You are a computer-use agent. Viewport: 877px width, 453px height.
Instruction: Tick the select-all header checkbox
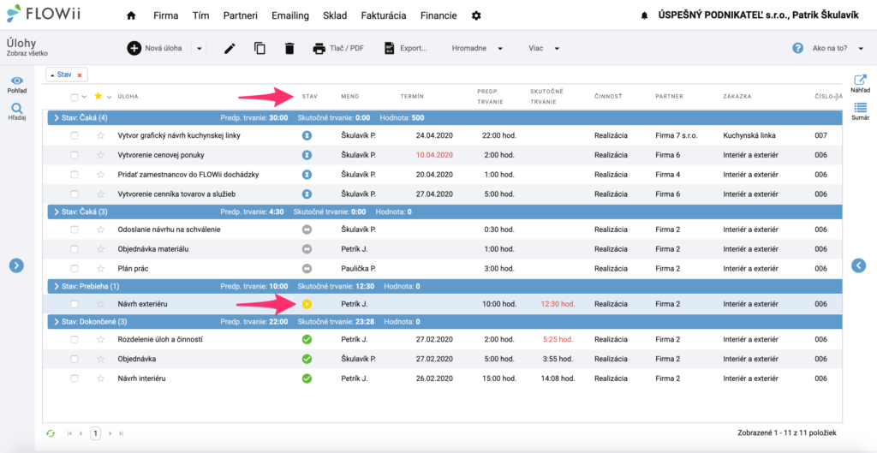tap(75, 97)
